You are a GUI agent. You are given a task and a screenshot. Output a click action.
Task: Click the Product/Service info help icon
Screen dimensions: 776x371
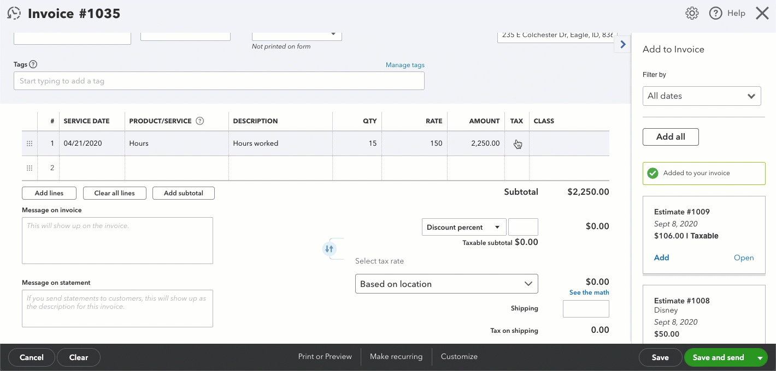click(x=199, y=121)
